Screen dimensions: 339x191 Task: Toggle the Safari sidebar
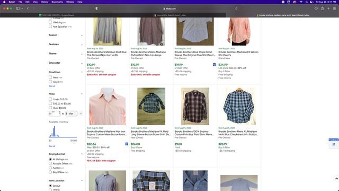pos(17,8)
